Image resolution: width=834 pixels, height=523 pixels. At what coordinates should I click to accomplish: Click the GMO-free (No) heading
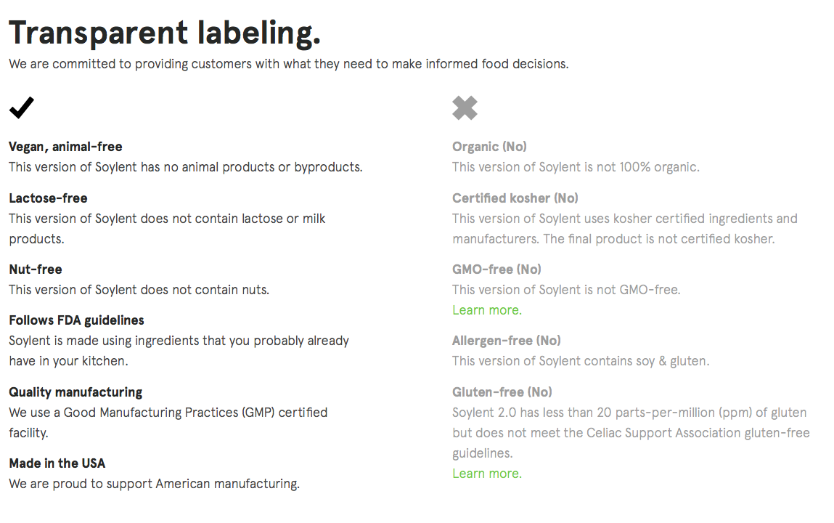pos(496,269)
